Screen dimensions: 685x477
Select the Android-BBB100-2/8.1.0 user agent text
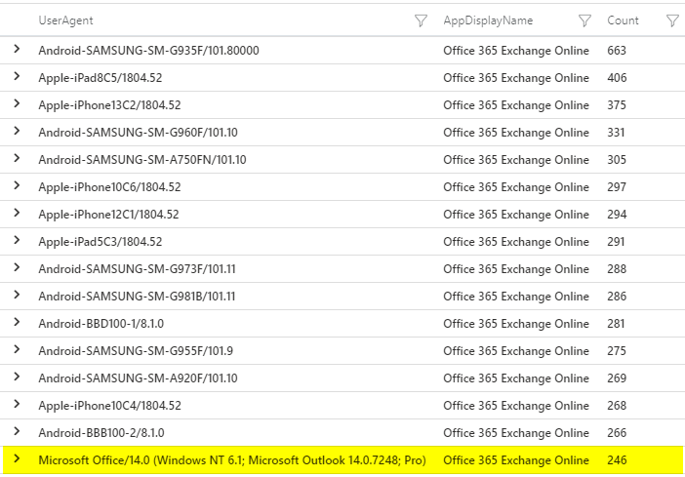(101, 433)
